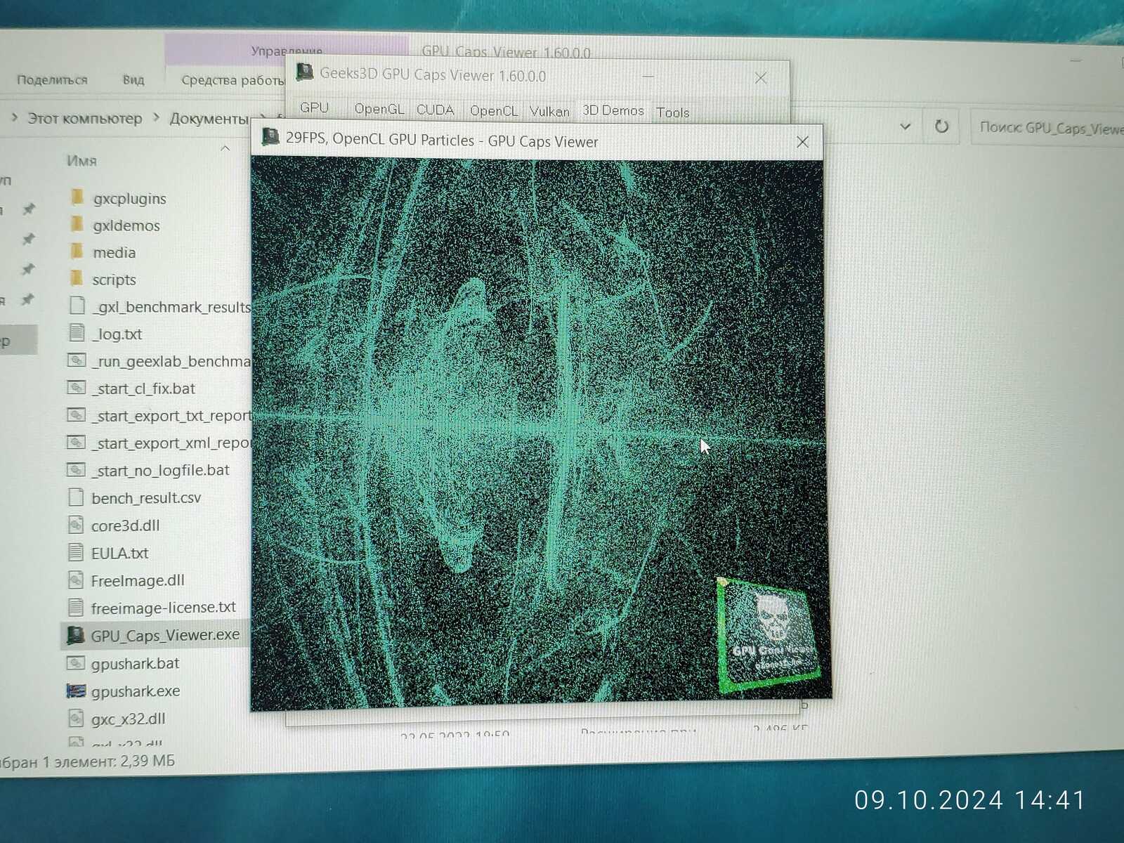Select the gxc_x32.dll file icon

(76, 718)
